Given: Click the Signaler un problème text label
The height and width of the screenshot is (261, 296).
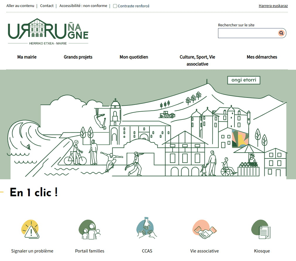Looking at the screenshot, I should point(32,251).
